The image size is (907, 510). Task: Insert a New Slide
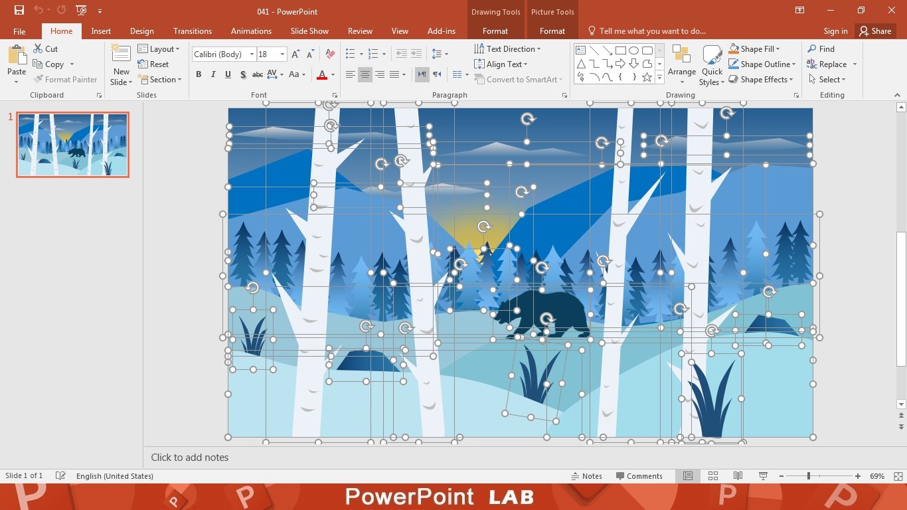[x=121, y=65]
